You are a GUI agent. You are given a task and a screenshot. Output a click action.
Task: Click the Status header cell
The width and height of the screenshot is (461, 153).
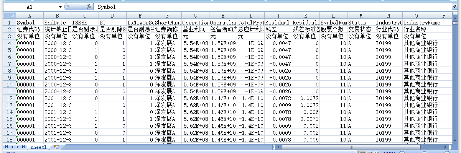pos(361,23)
